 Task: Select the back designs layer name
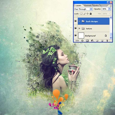click(92, 21)
